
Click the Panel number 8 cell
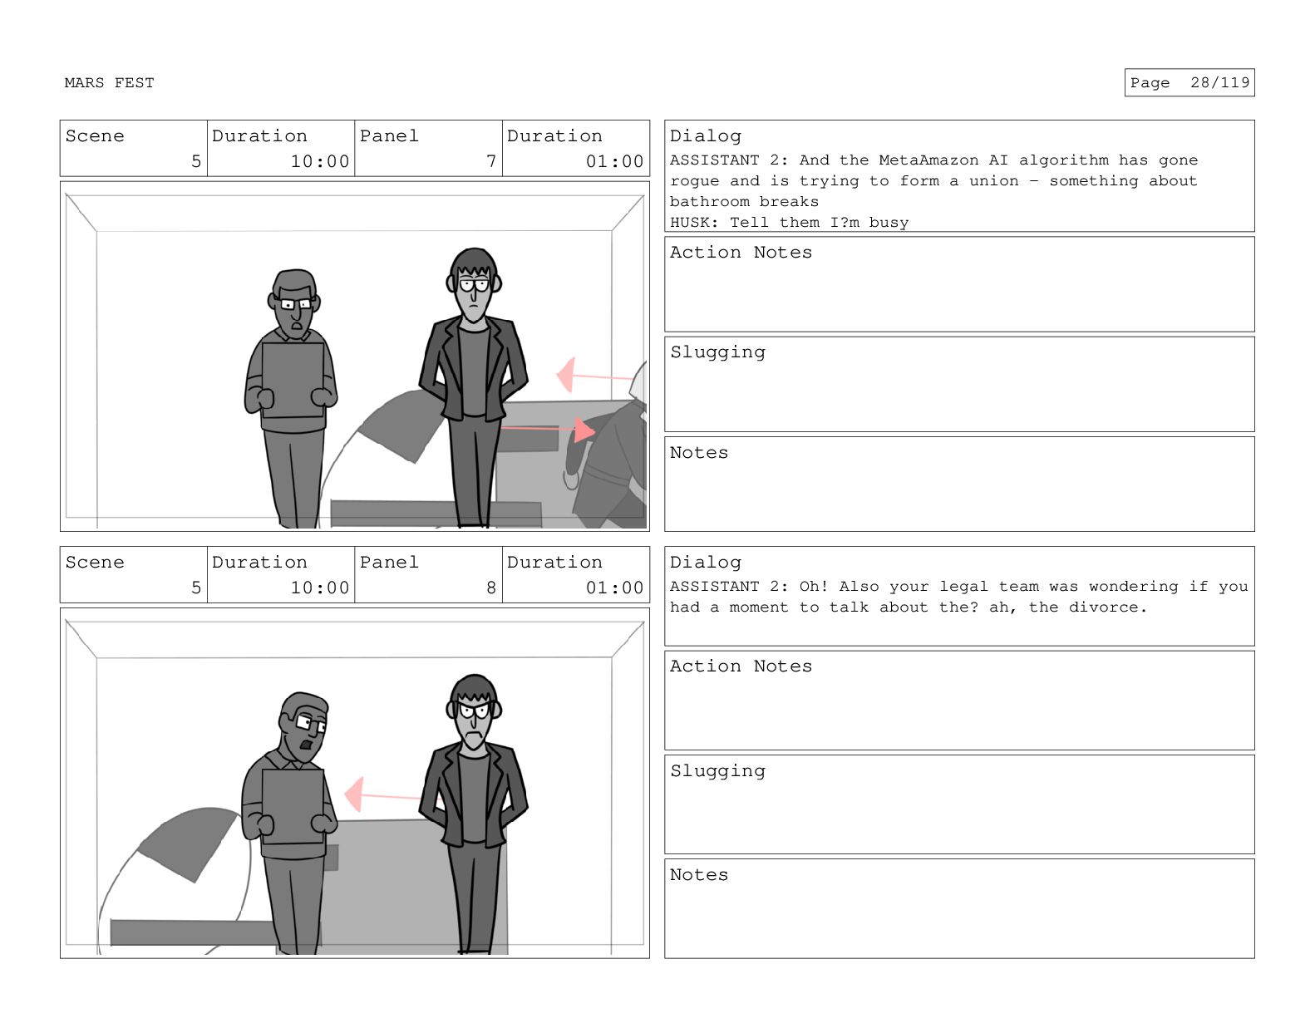pyautogui.click(x=428, y=575)
